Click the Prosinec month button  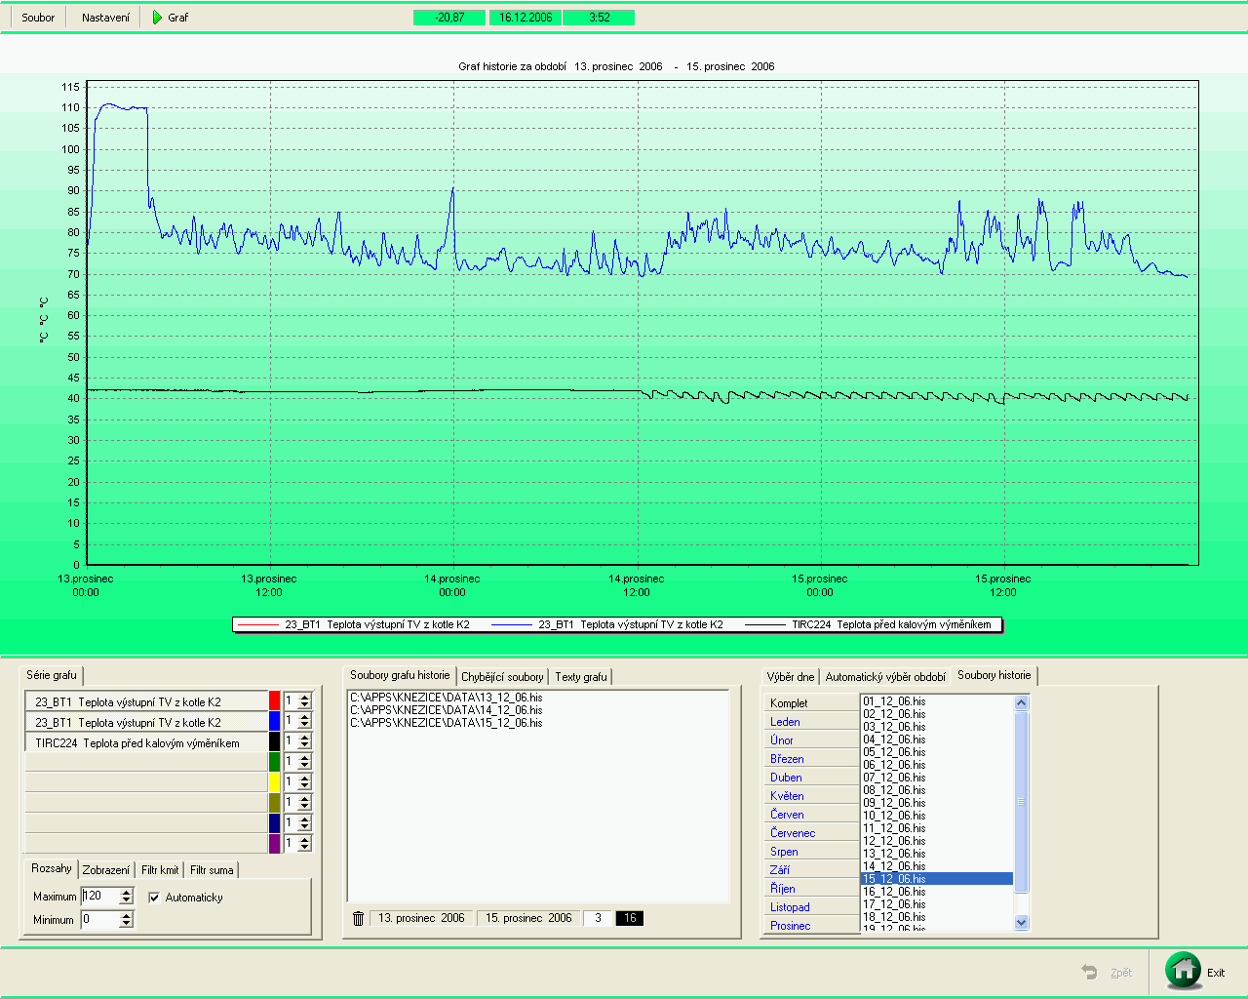[x=791, y=926]
